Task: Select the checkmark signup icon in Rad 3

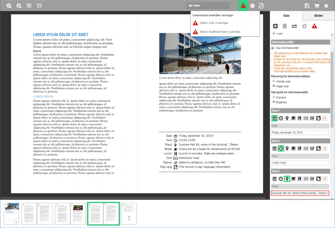Action: pos(312,179)
